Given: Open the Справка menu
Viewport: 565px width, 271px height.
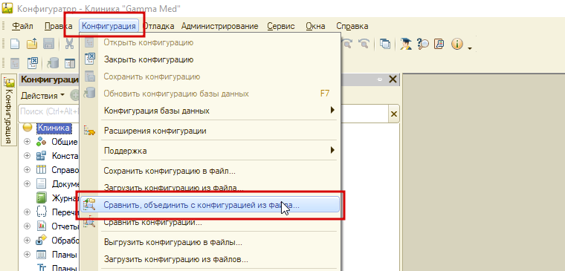Looking at the screenshot, I should pos(352,26).
